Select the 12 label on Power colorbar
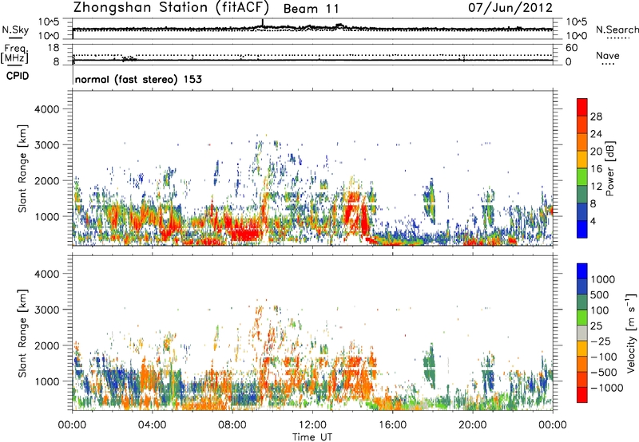The width and height of the screenshot is (639, 442). [x=596, y=186]
